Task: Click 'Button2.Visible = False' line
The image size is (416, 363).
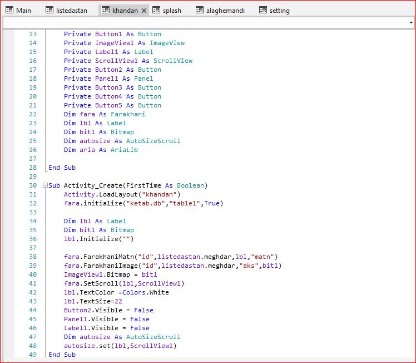Action: pyautogui.click(x=108, y=310)
